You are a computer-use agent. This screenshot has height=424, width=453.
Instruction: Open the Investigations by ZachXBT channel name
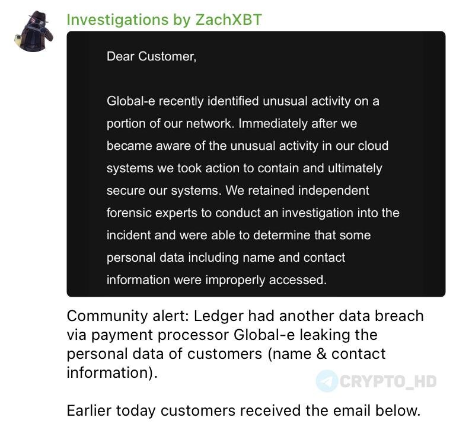click(x=164, y=20)
